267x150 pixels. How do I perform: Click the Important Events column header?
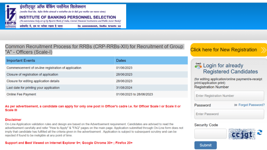[60, 60]
